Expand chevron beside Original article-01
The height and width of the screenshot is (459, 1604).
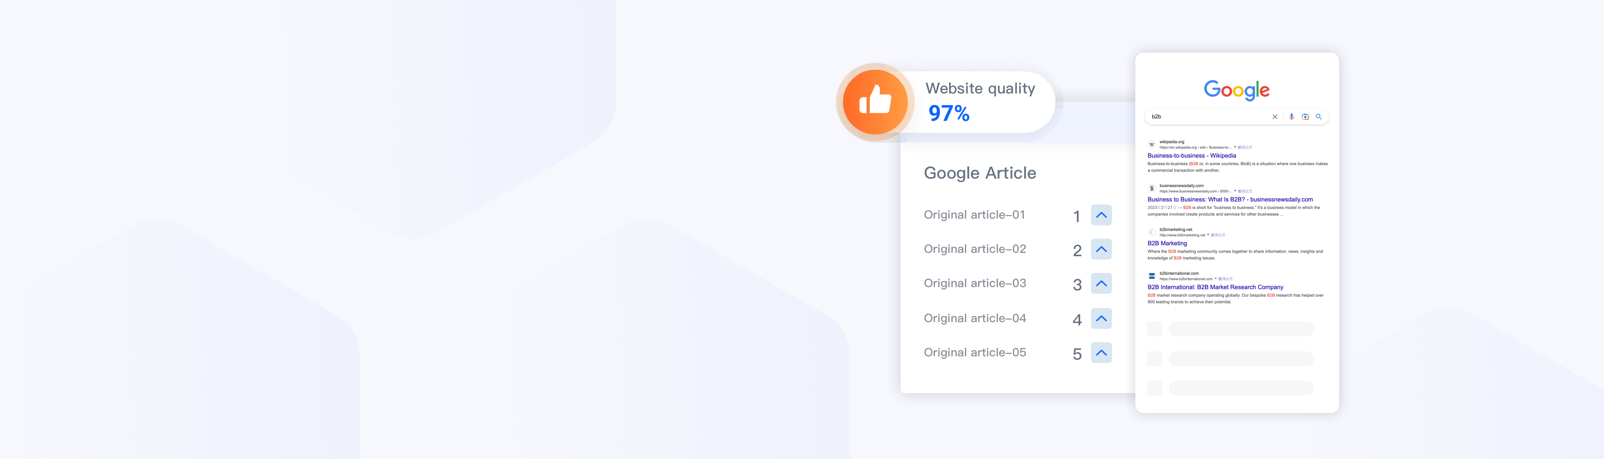pos(1101,215)
